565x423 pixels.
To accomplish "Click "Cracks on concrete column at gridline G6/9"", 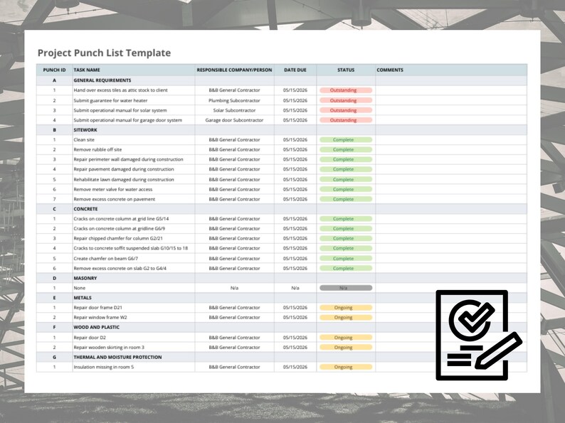I will (x=120, y=228).
